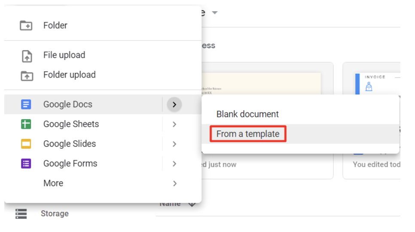Click the blue Google Docs icon
Image resolution: width=415 pixels, height=232 pixels.
coord(26,104)
